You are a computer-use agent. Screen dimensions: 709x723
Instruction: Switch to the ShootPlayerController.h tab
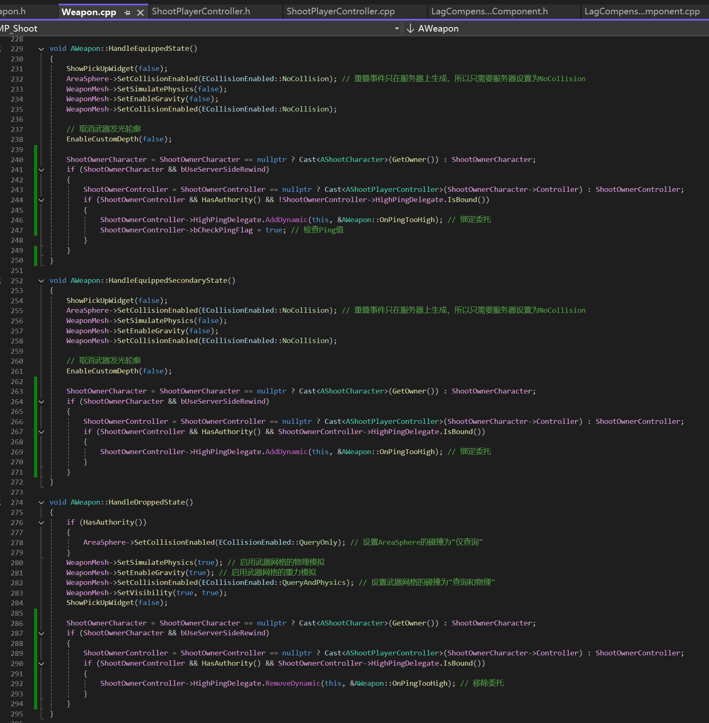(x=201, y=11)
